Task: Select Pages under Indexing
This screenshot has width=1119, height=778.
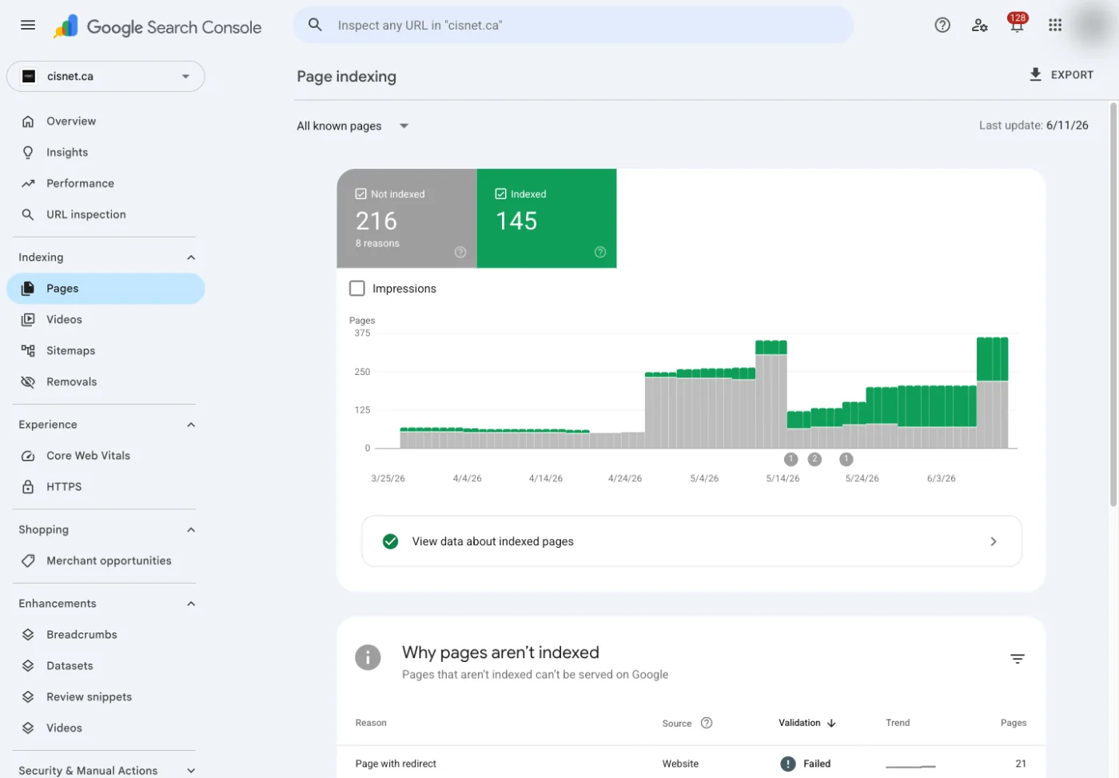Action: click(x=106, y=289)
